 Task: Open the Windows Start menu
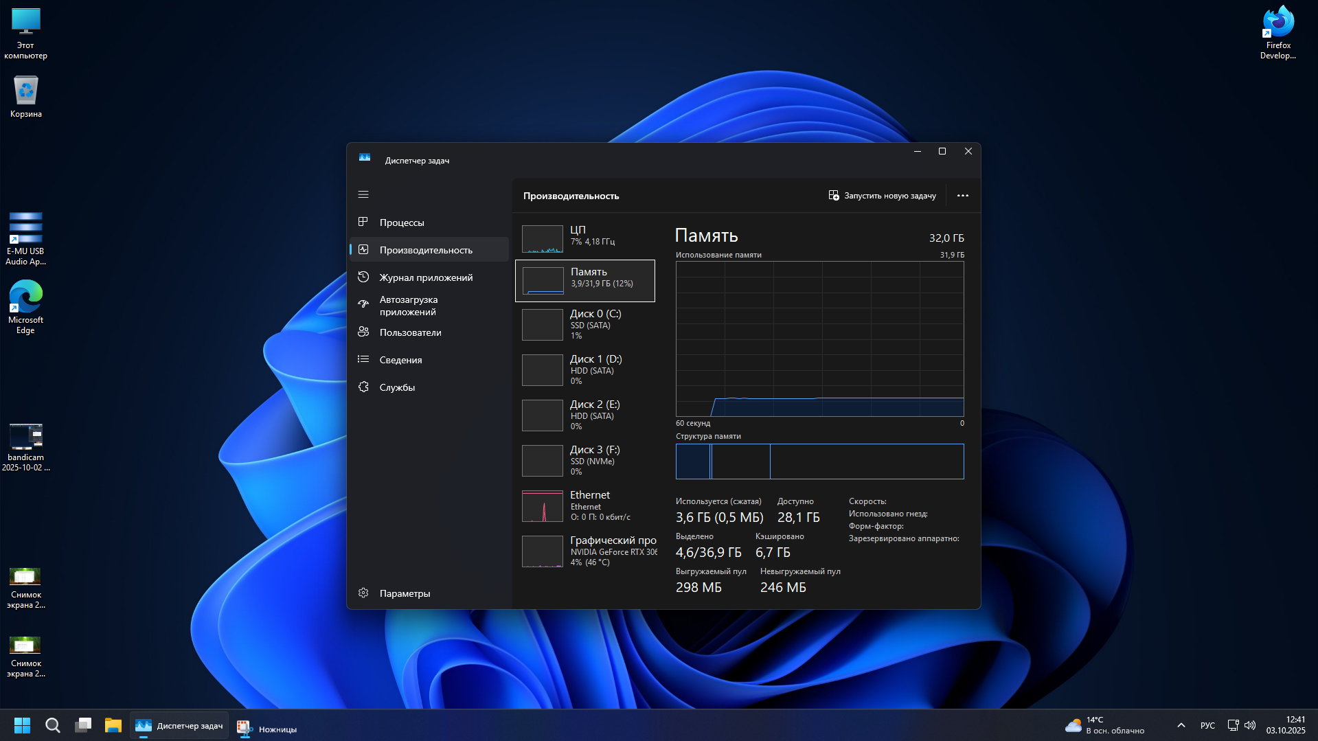(x=22, y=725)
